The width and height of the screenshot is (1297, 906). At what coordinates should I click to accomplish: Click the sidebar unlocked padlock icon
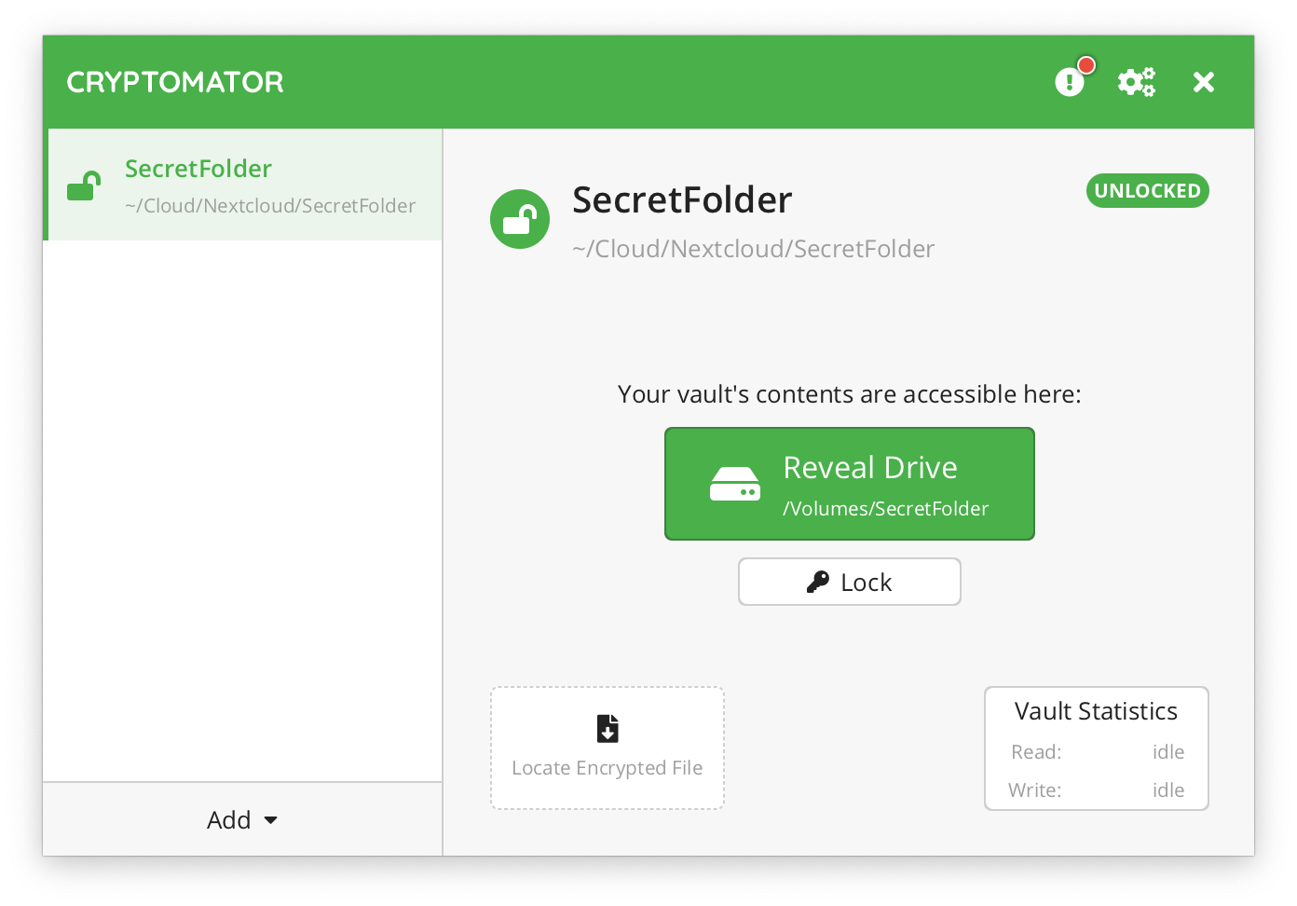[84, 186]
